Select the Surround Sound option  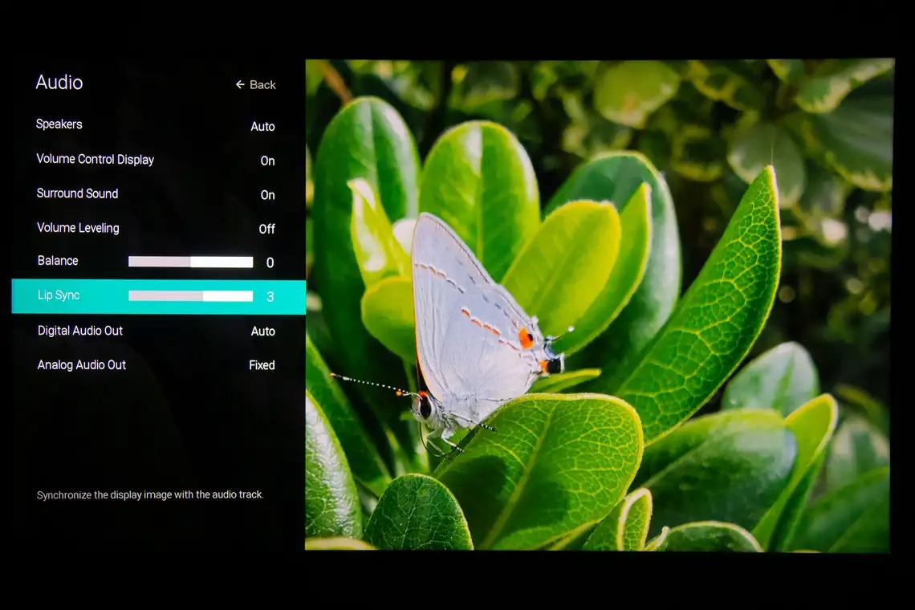point(78,193)
